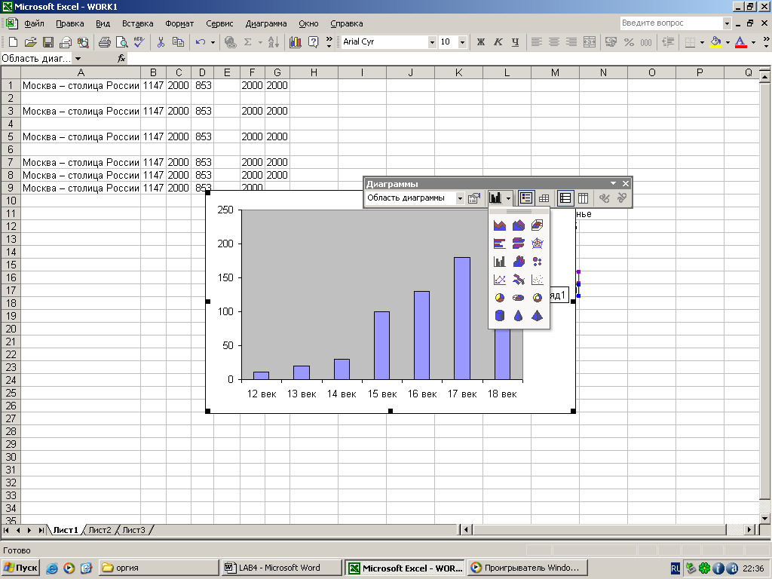The height and width of the screenshot is (579, 772).
Task: Pick the Cone chart type
Action: pos(519,316)
